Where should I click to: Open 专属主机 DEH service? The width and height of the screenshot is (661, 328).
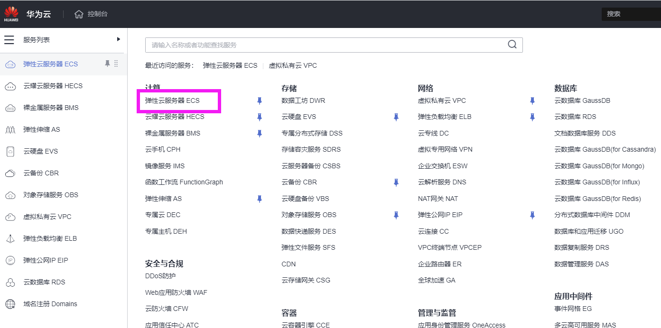166,231
